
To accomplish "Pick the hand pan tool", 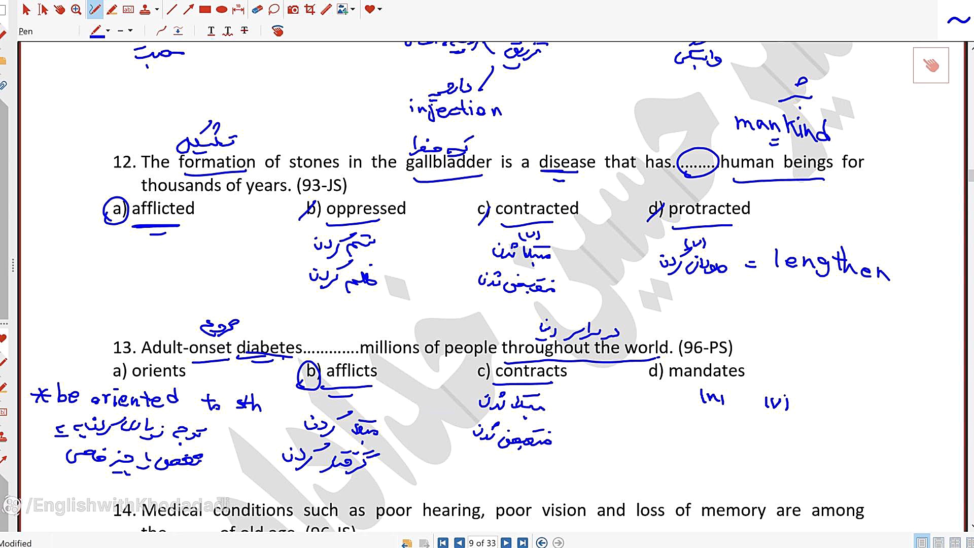I will [59, 9].
